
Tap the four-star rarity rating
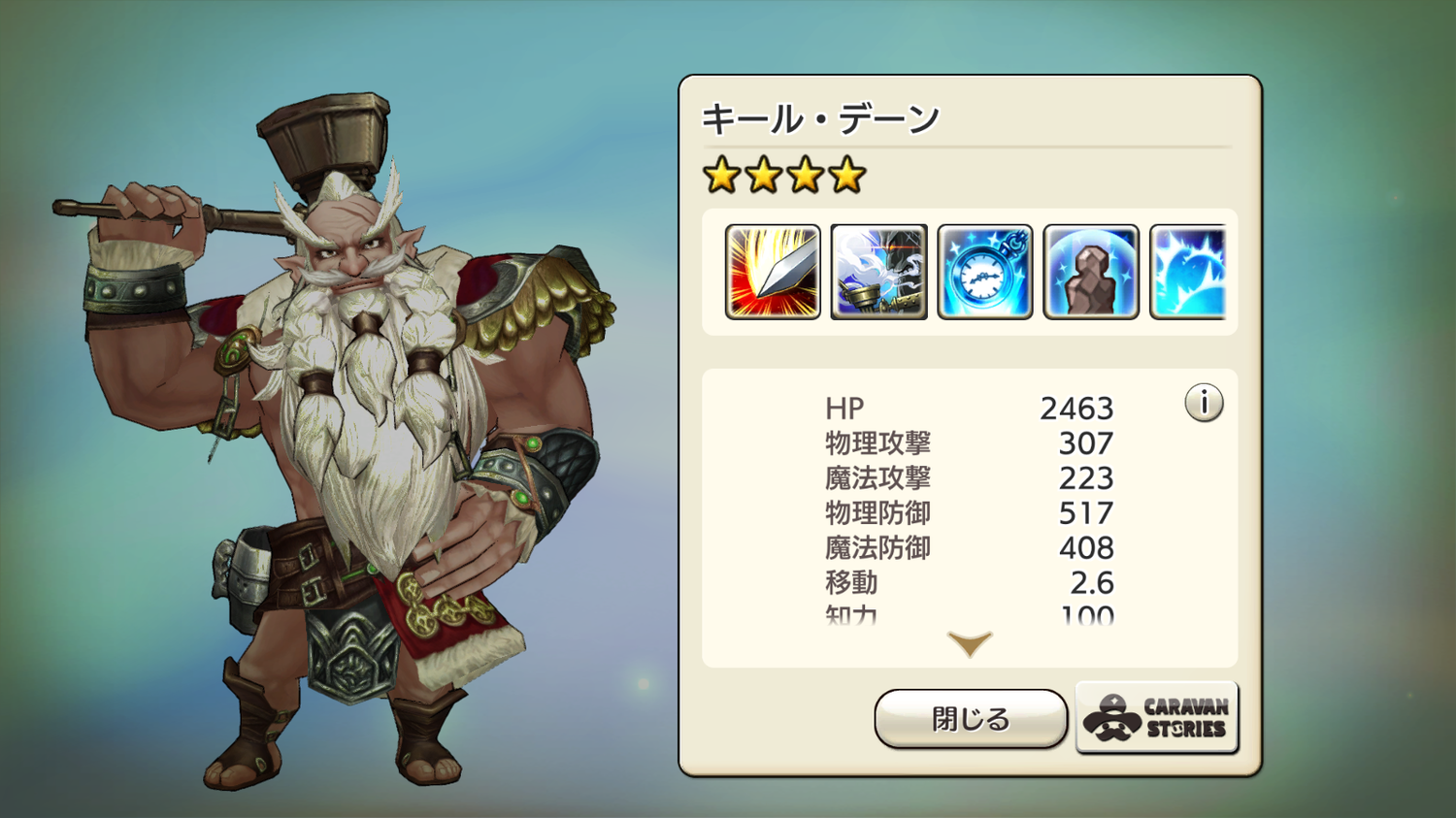(x=784, y=176)
